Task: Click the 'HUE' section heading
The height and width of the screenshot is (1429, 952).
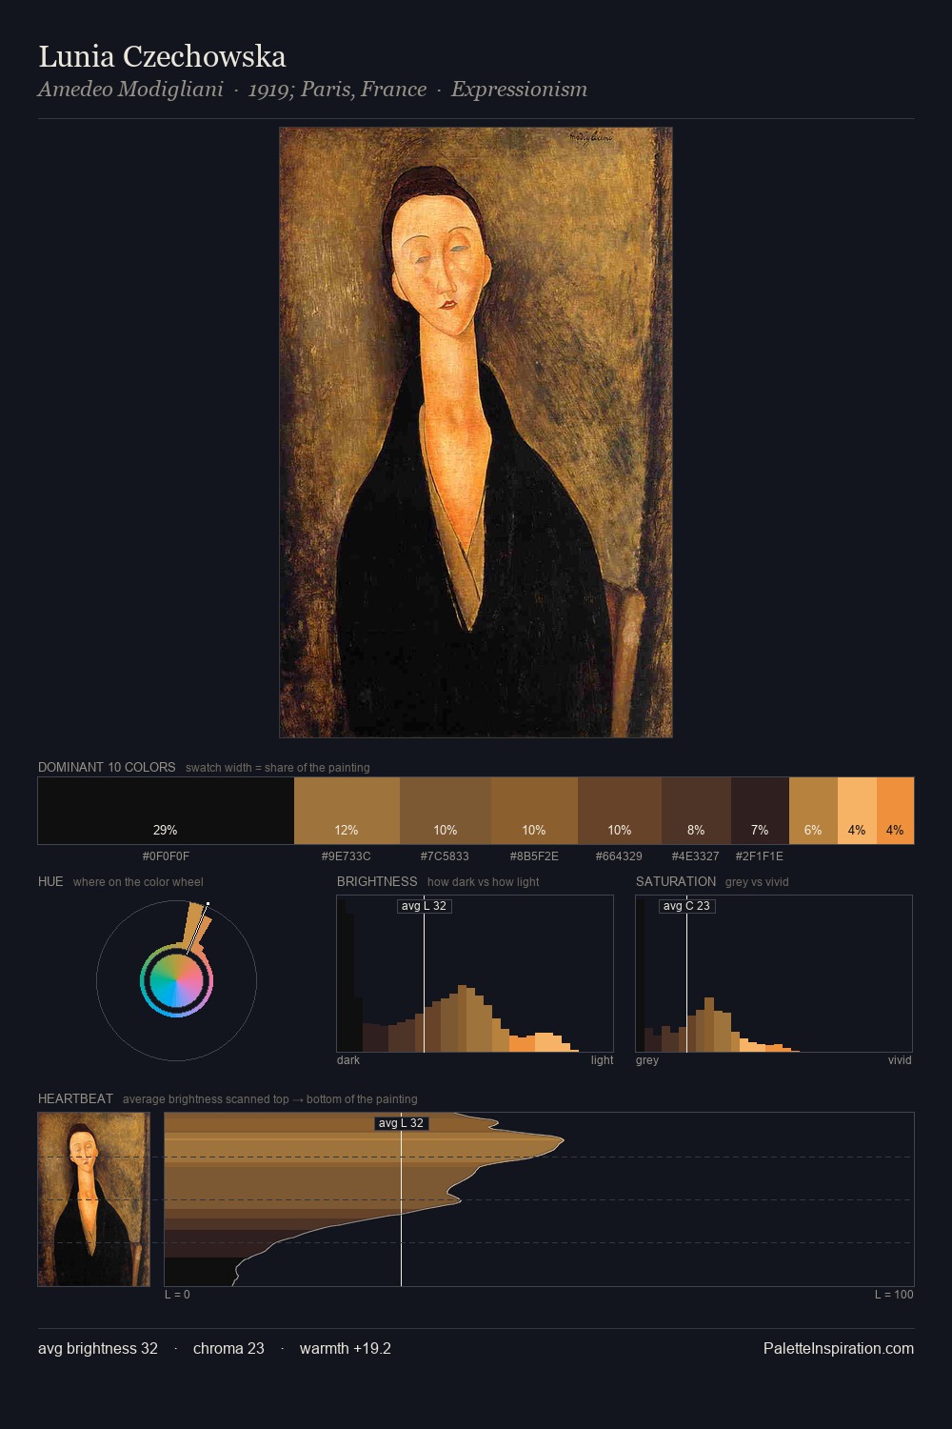Action: coord(50,881)
